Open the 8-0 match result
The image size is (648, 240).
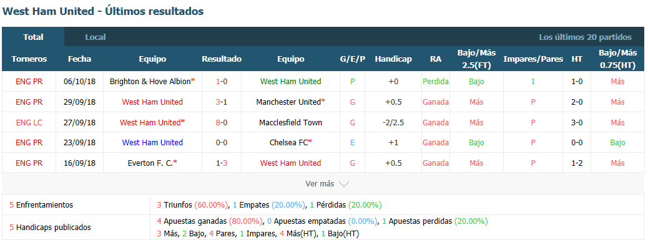point(222,122)
